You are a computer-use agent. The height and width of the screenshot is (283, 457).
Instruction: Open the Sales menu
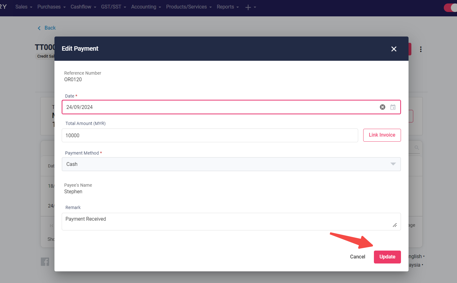point(24,7)
